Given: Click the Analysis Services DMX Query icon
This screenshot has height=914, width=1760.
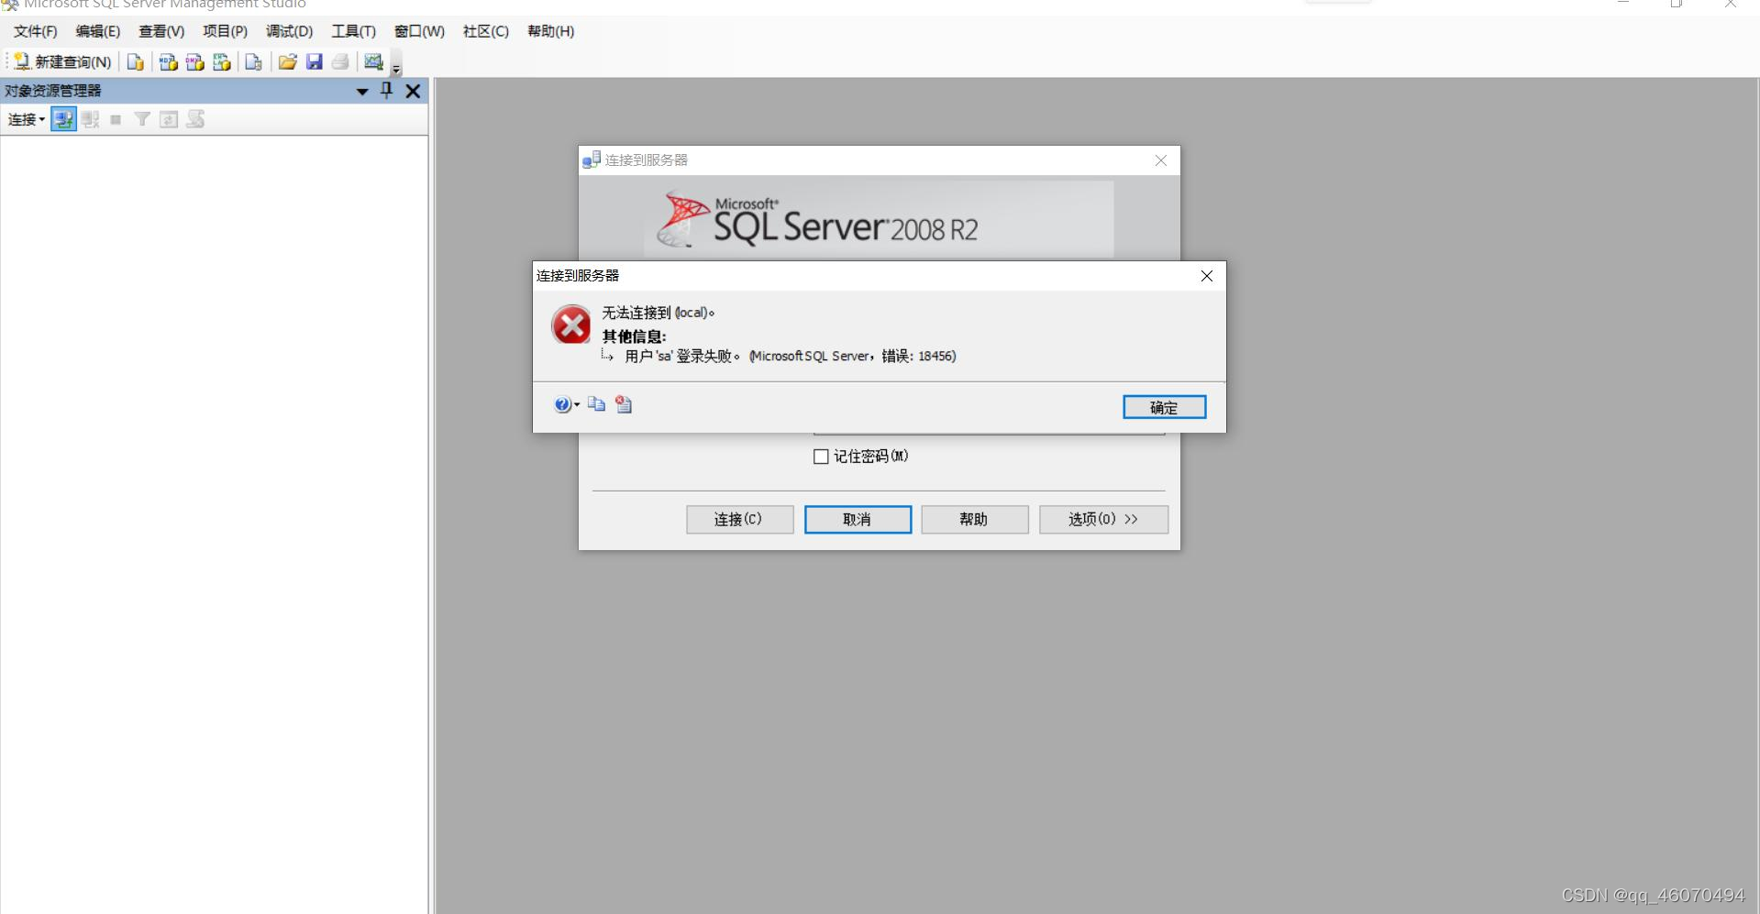Looking at the screenshot, I should click(194, 61).
